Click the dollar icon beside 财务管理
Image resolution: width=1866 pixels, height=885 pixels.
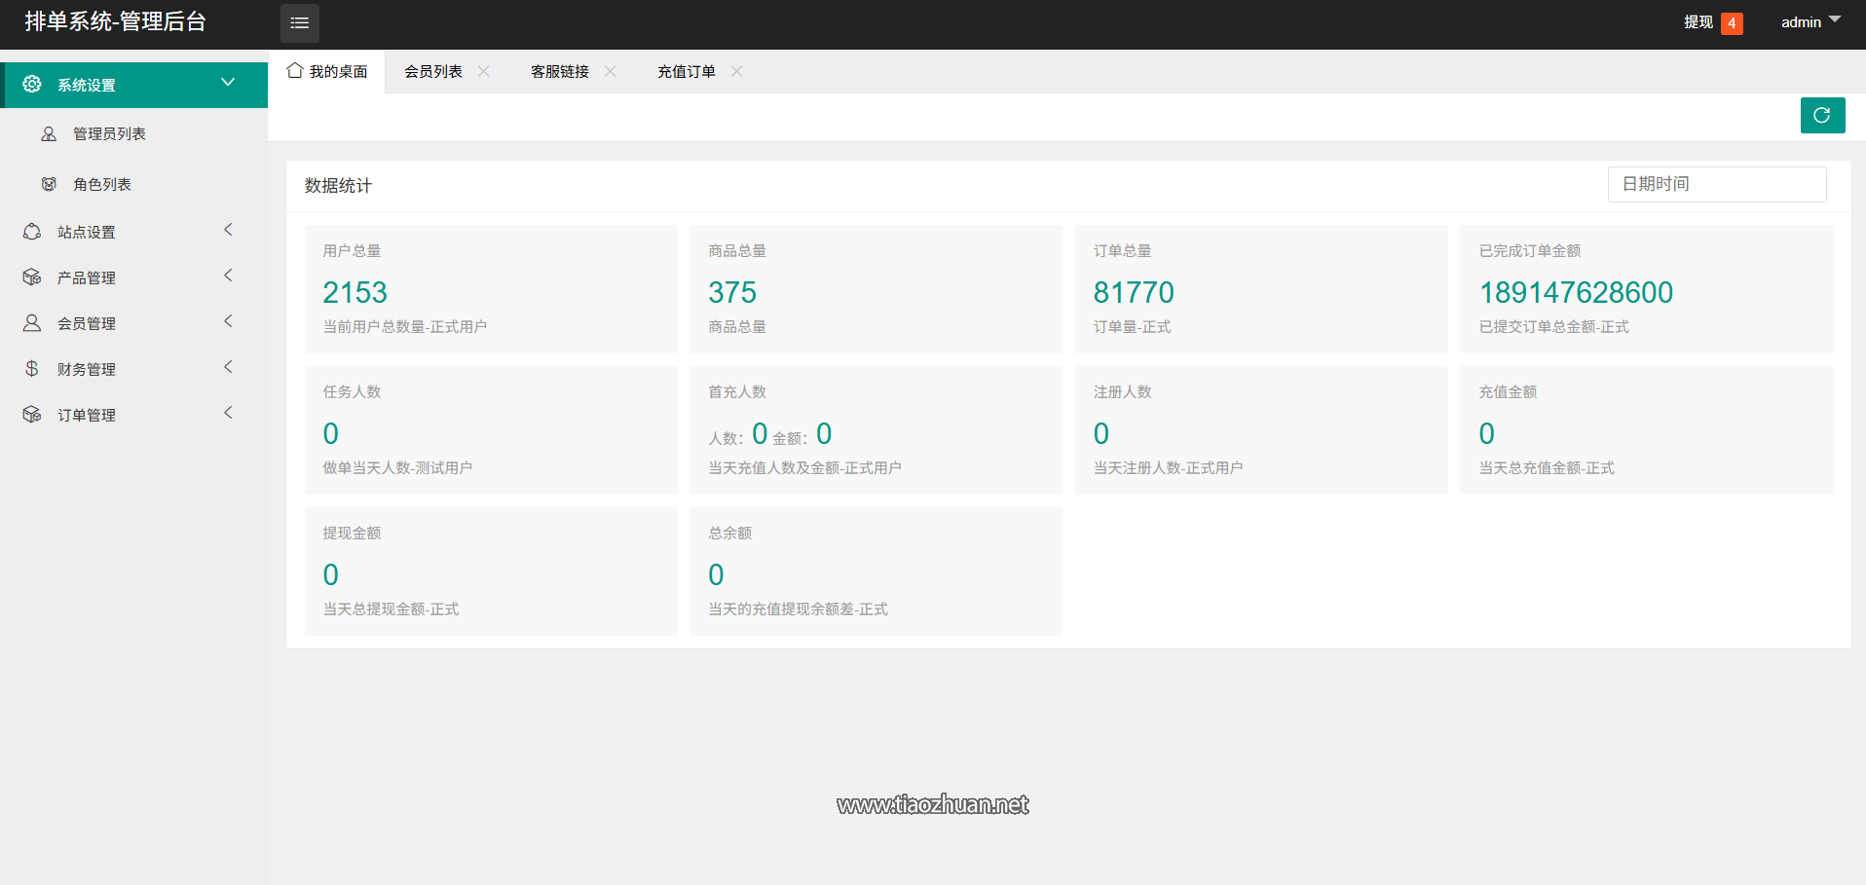pos(31,368)
